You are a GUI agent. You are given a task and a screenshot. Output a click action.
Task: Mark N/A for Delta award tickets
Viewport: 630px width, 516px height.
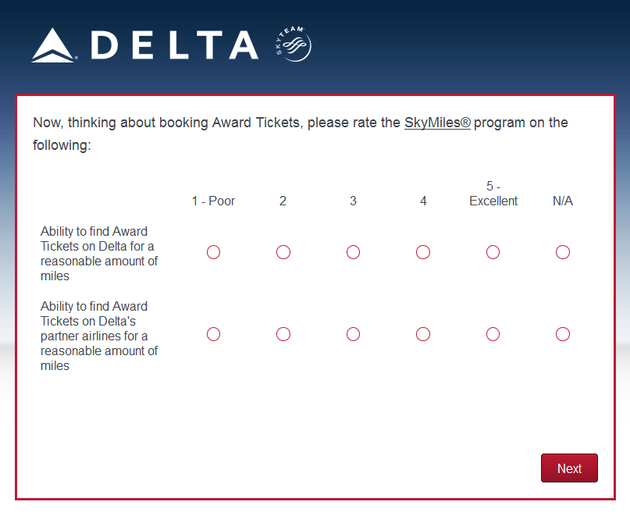(563, 252)
